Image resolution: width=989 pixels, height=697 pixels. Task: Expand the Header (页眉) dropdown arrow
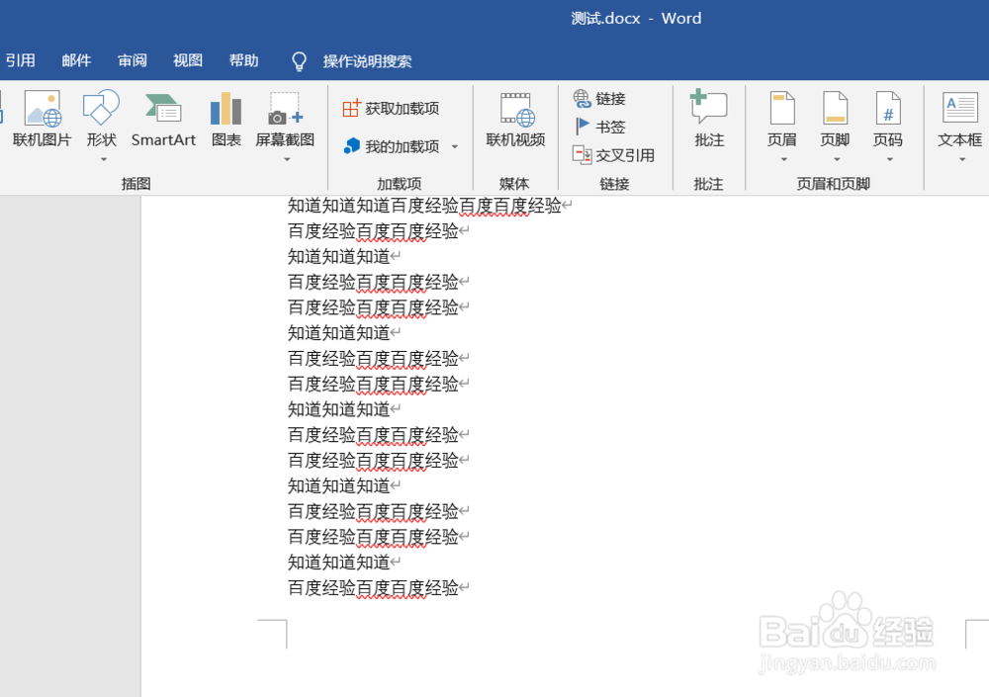pos(784,159)
